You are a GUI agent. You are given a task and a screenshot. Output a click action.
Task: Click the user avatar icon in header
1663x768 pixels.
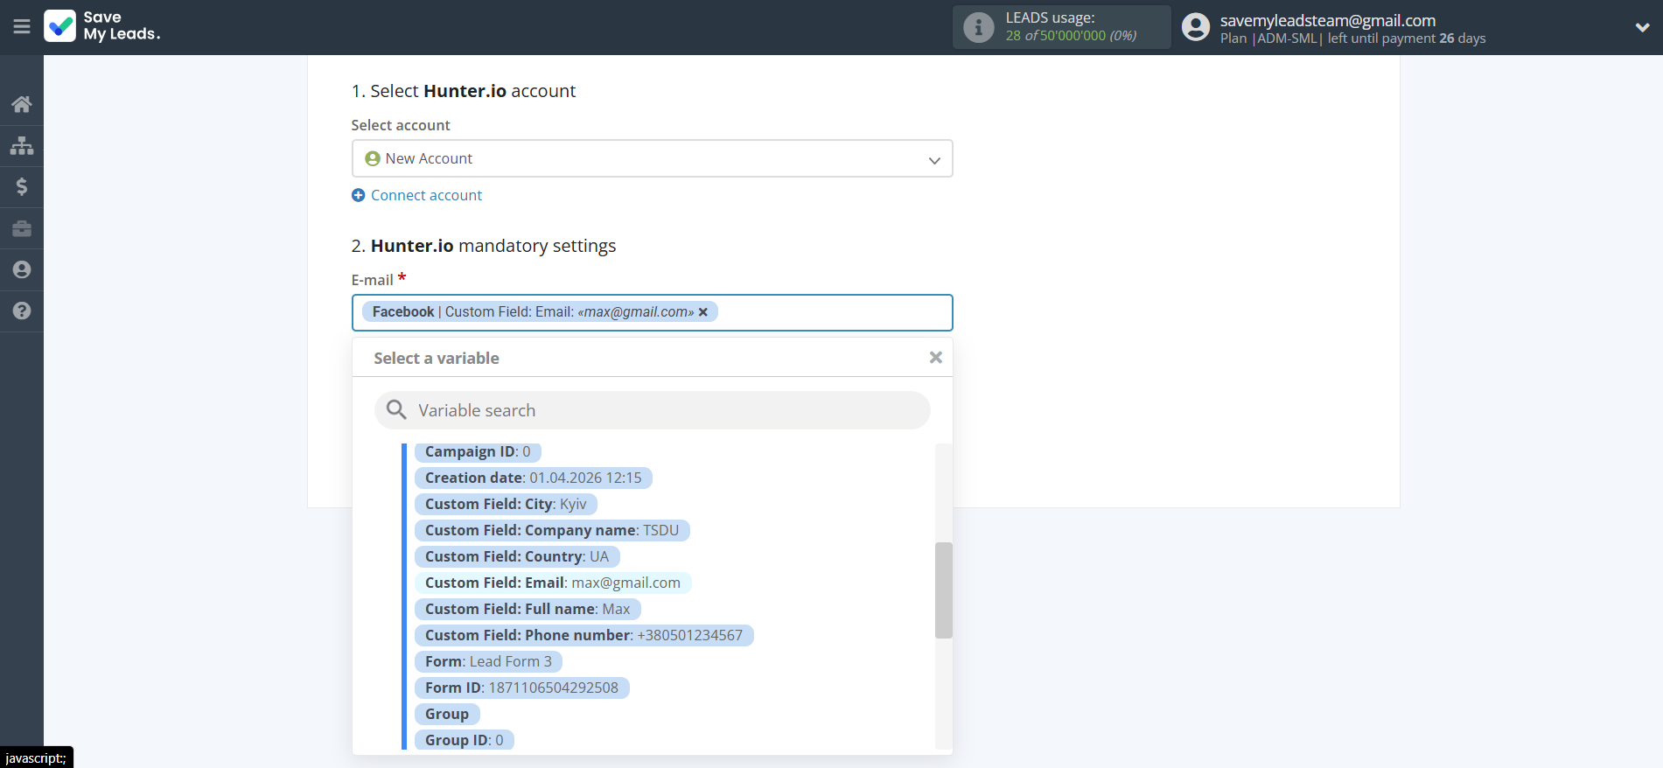[x=1195, y=27]
